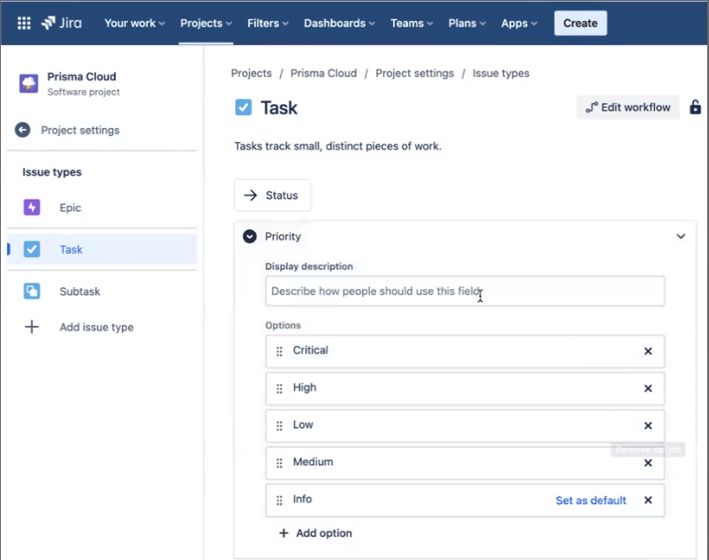Viewport: 709px width, 560px height.
Task: Remove the Info priority option
Action: (647, 500)
